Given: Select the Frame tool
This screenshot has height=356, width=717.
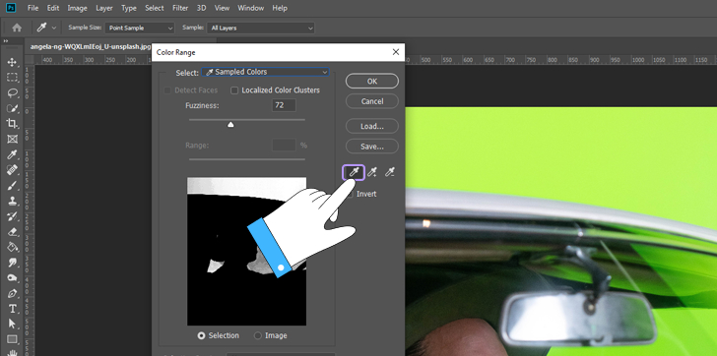Looking at the screenshot, I should click(x=13, y=139).
